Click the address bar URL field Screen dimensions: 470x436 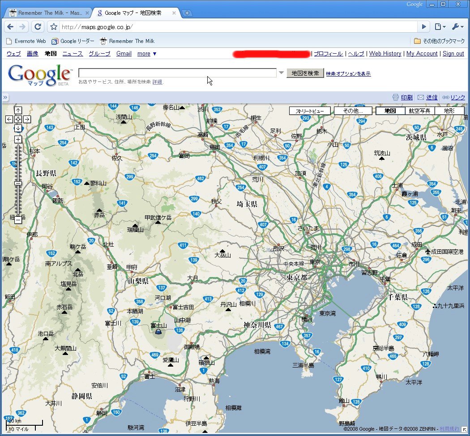[238, 27]
